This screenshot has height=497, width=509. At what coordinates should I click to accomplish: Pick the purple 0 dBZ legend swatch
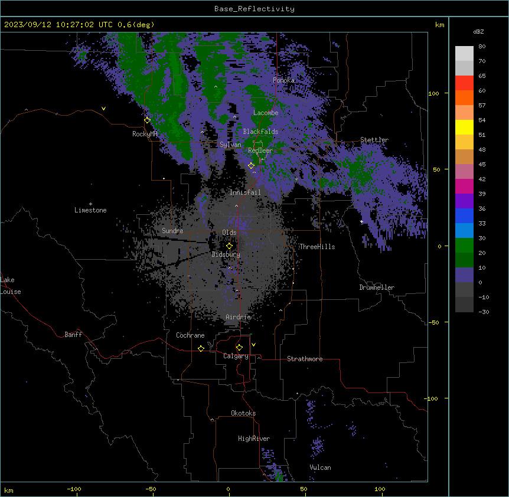click(x=464, y=275)
